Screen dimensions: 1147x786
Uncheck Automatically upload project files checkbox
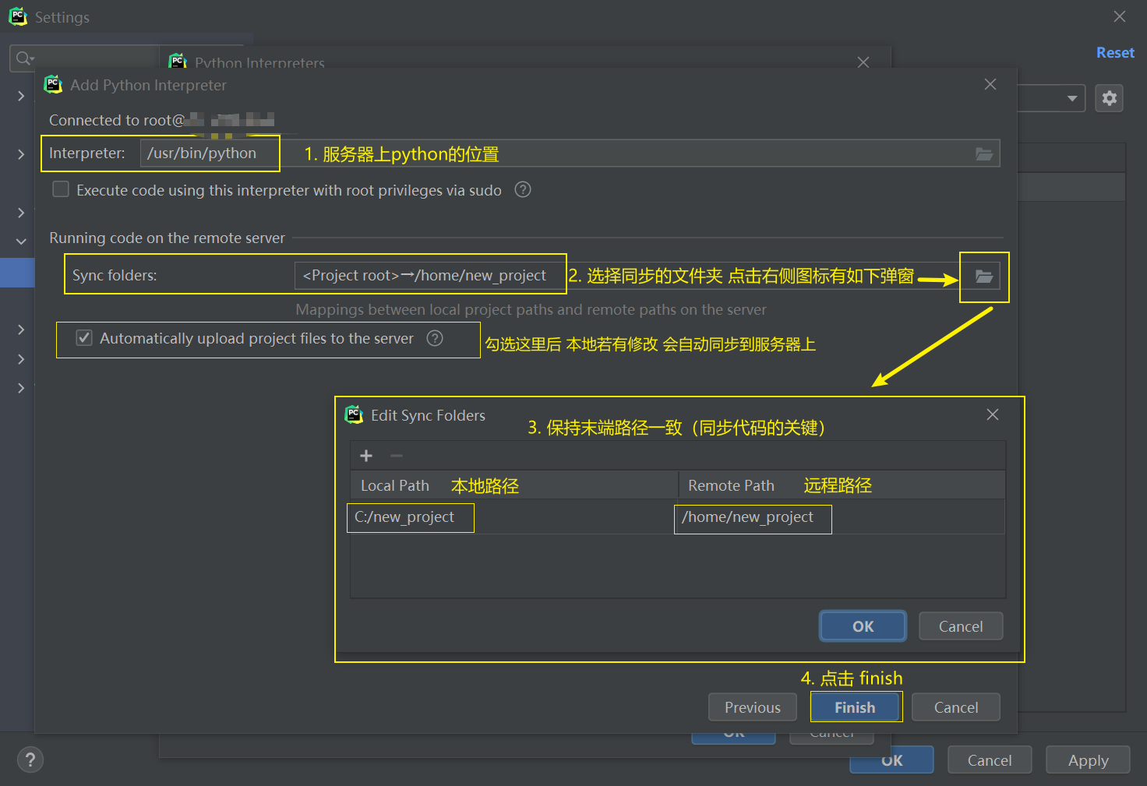[84, 338]
